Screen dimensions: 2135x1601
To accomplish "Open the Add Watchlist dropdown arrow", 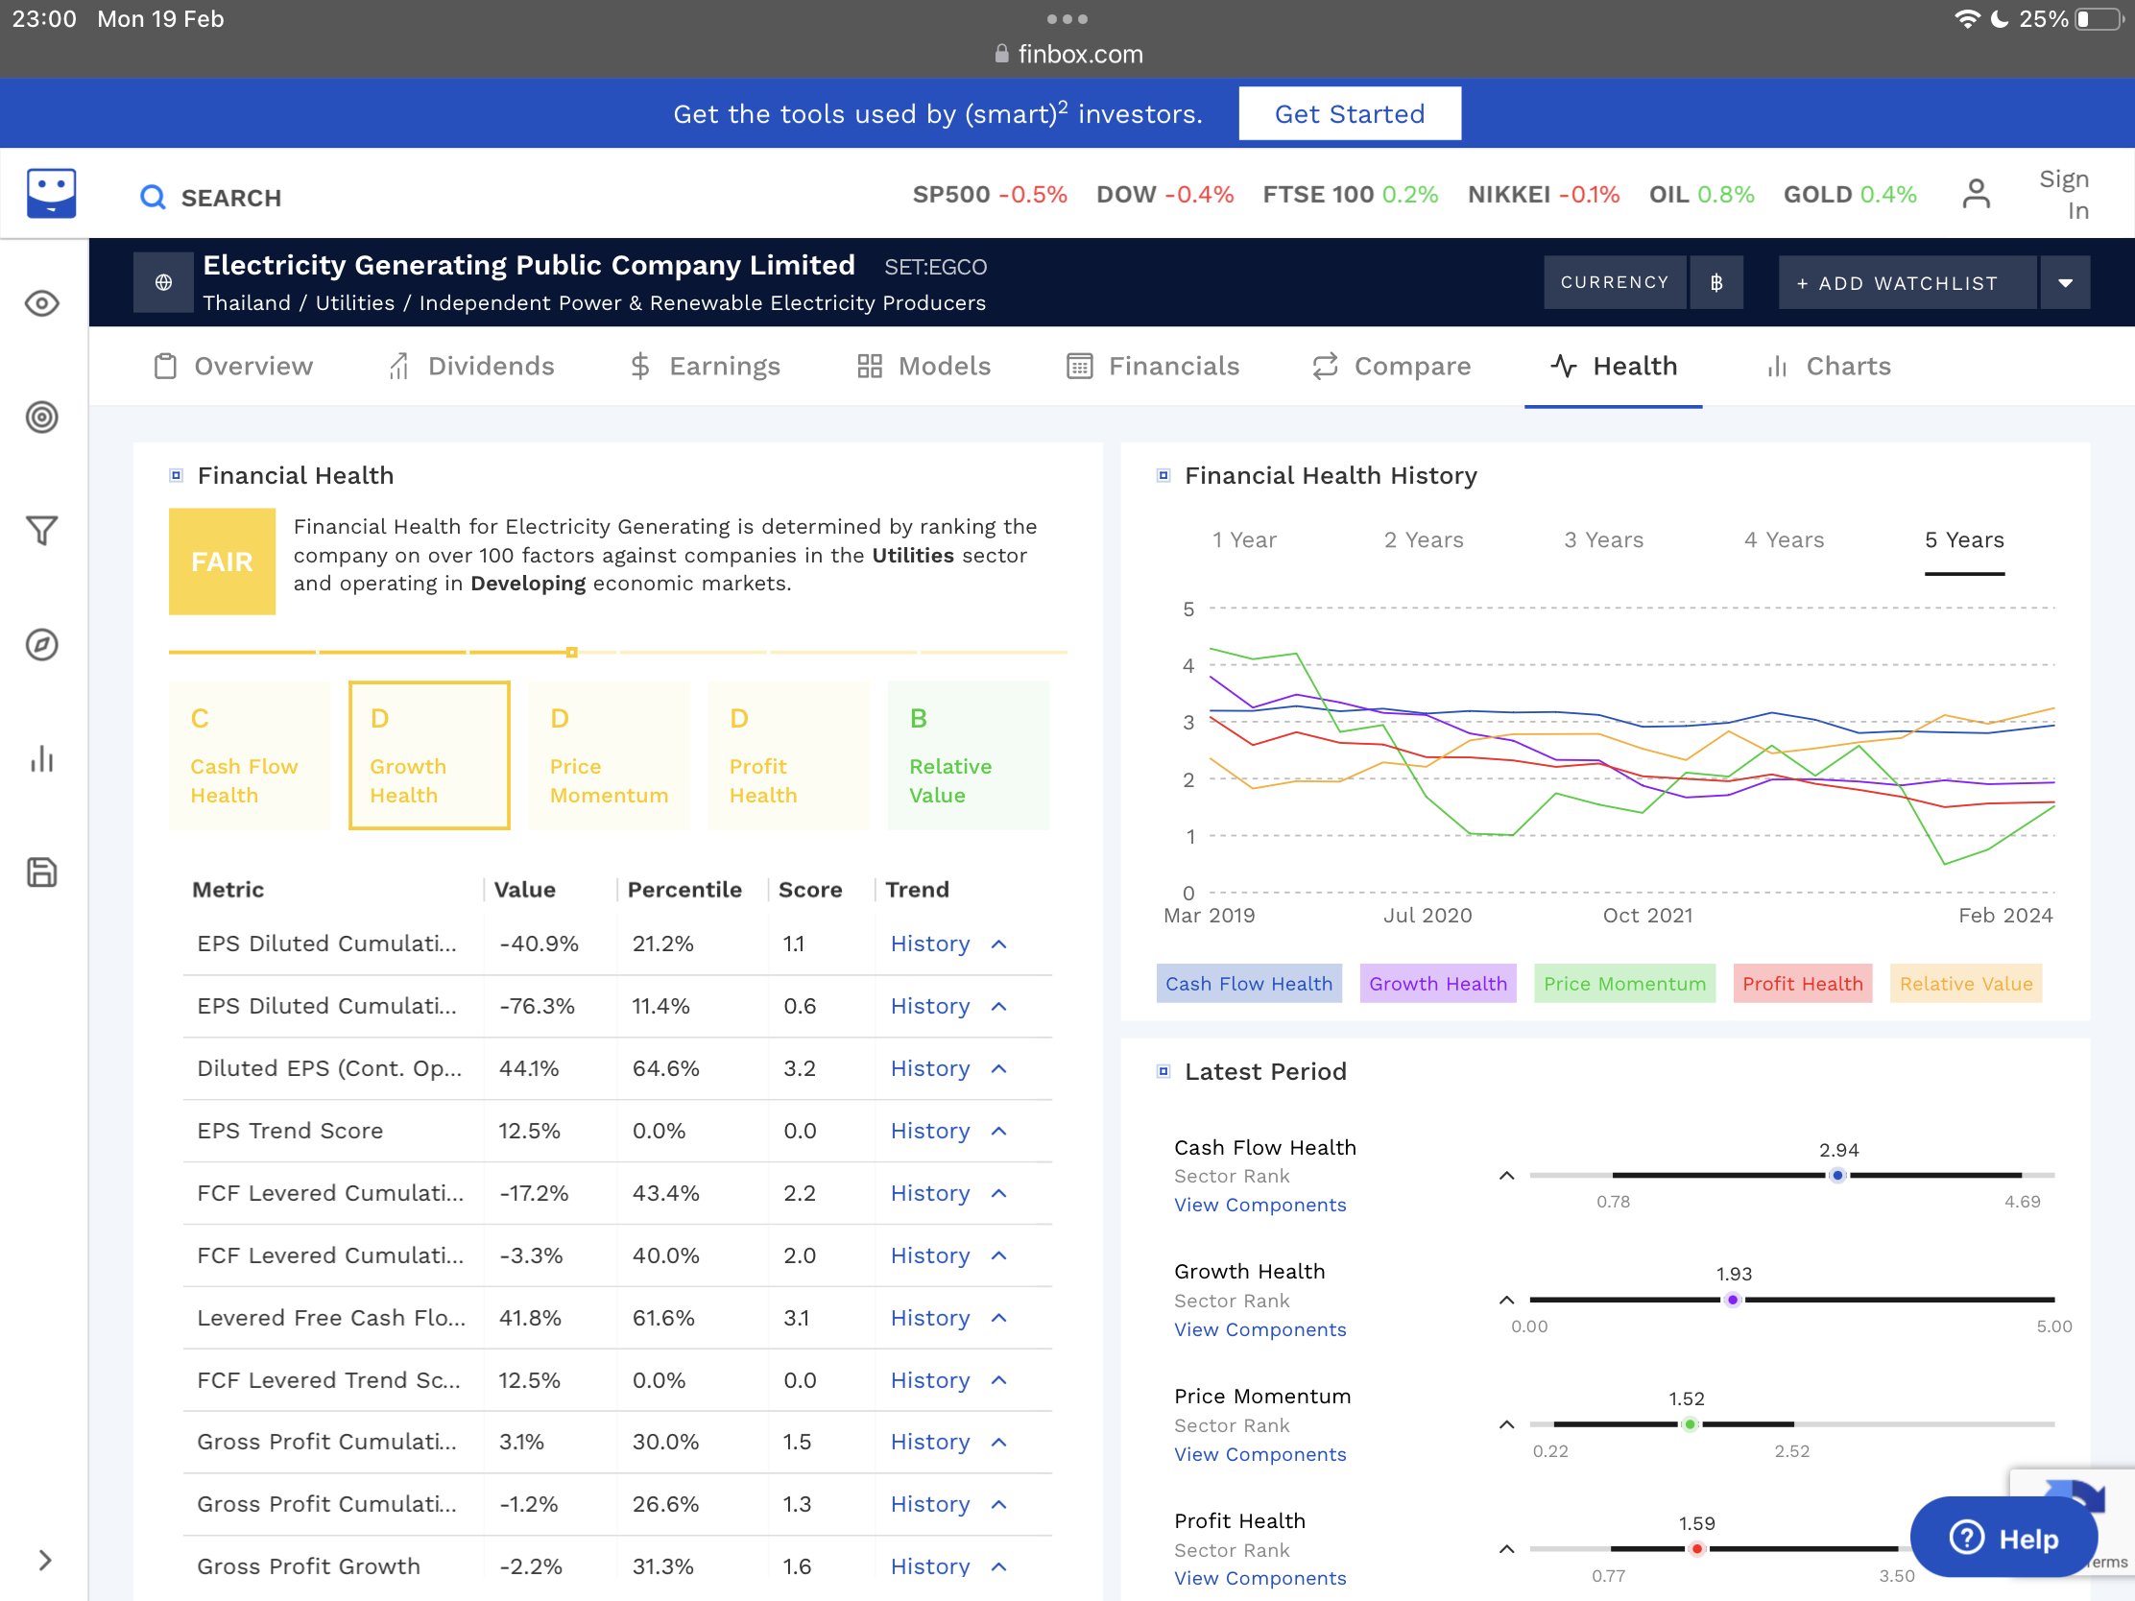I will (2065, 282).
